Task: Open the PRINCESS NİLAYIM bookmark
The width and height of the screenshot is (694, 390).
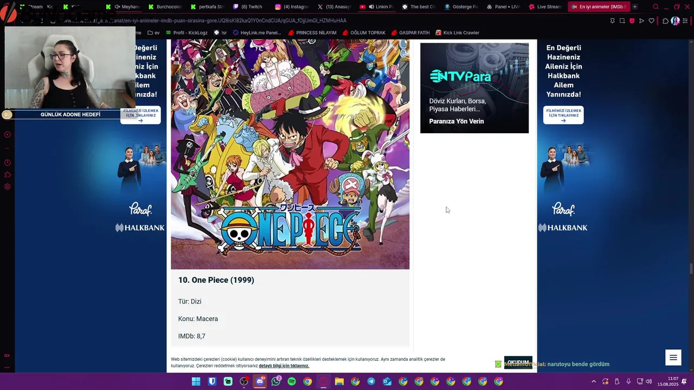Action: coord(312,32)
